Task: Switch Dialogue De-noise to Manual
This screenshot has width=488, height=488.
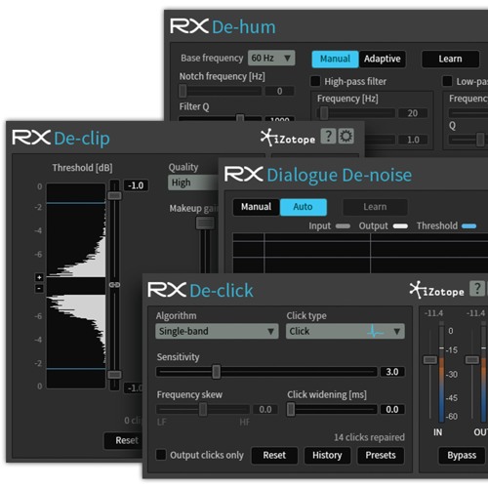Action: (x=256, y=207)
